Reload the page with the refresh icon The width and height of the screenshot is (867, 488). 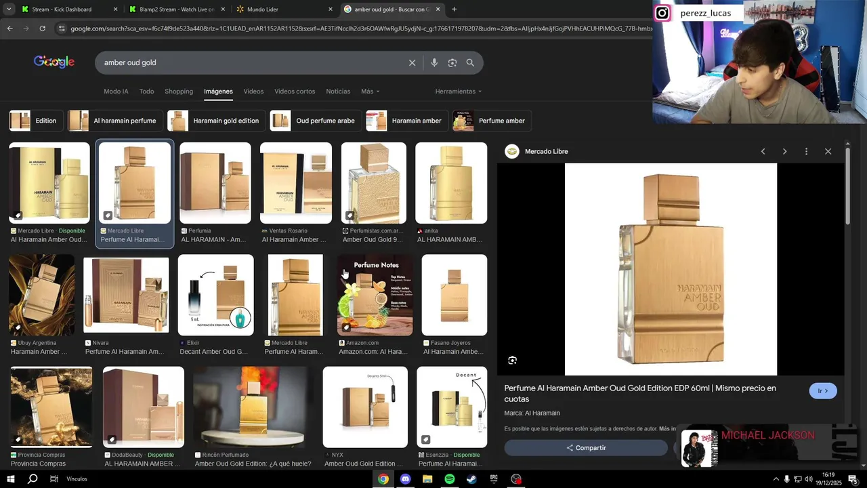pyautogui.click(x=42, y=28)
